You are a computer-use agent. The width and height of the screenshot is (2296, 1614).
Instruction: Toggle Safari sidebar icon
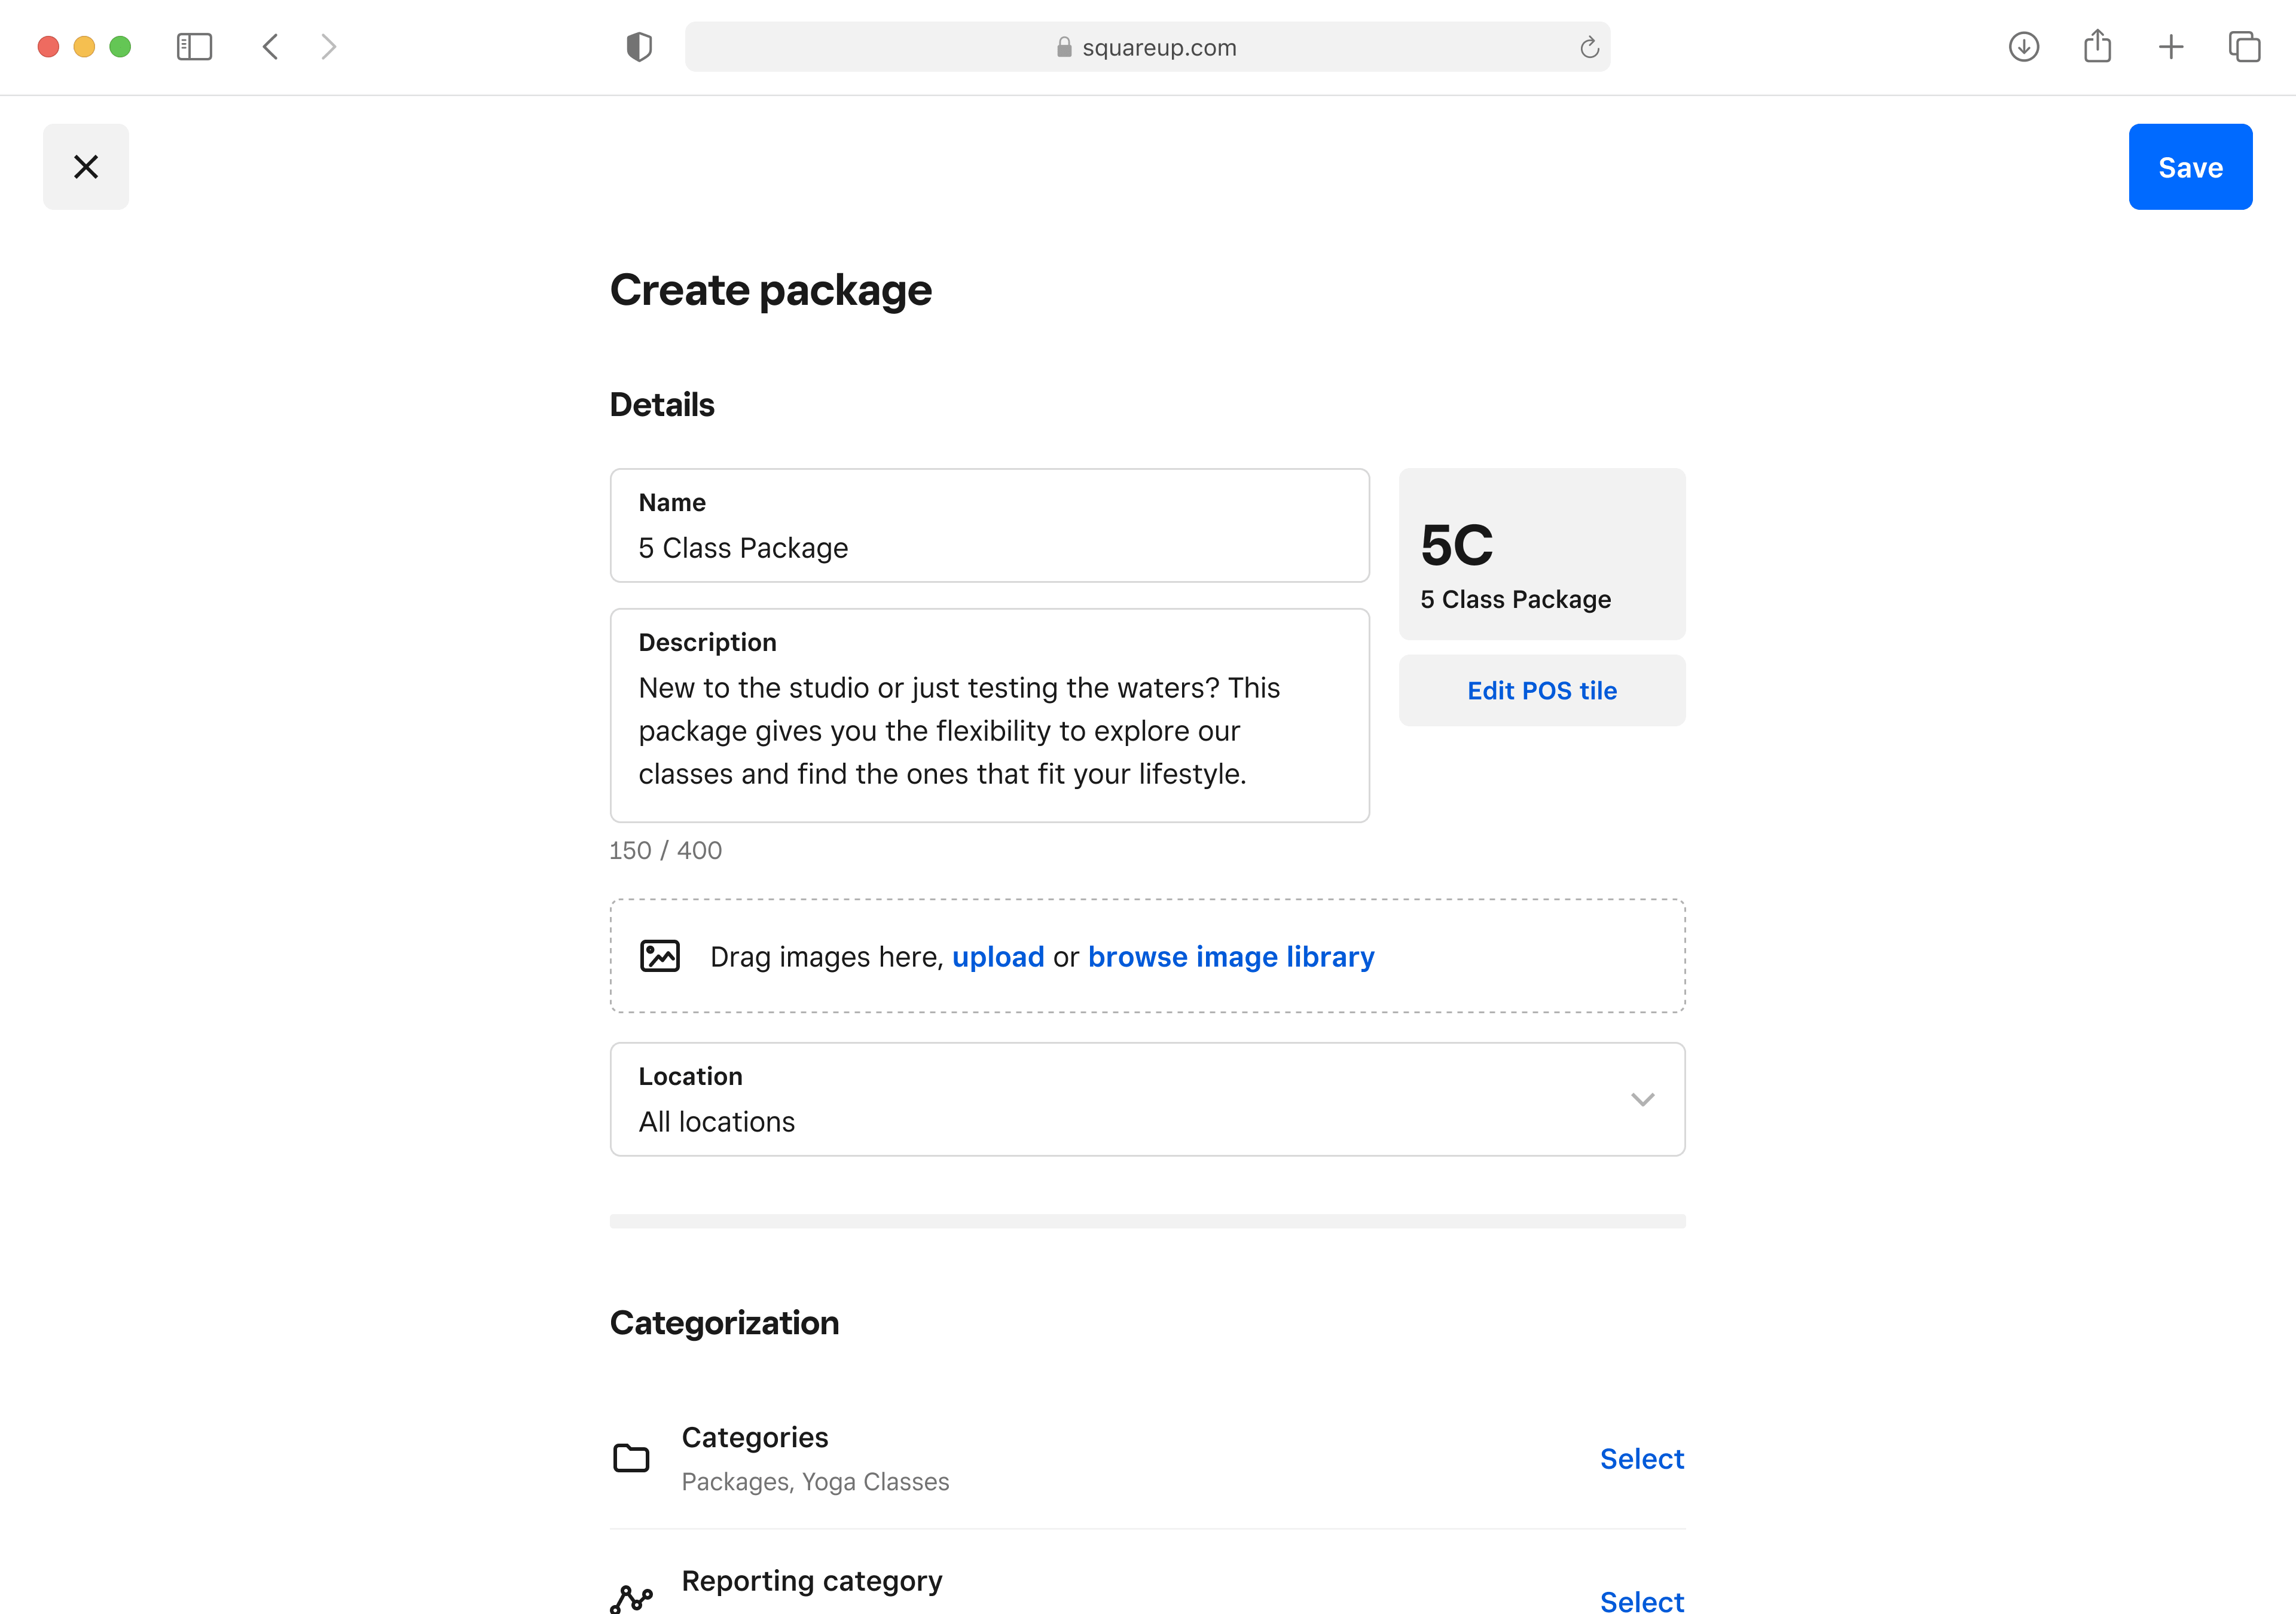click(x=194, y=47)
